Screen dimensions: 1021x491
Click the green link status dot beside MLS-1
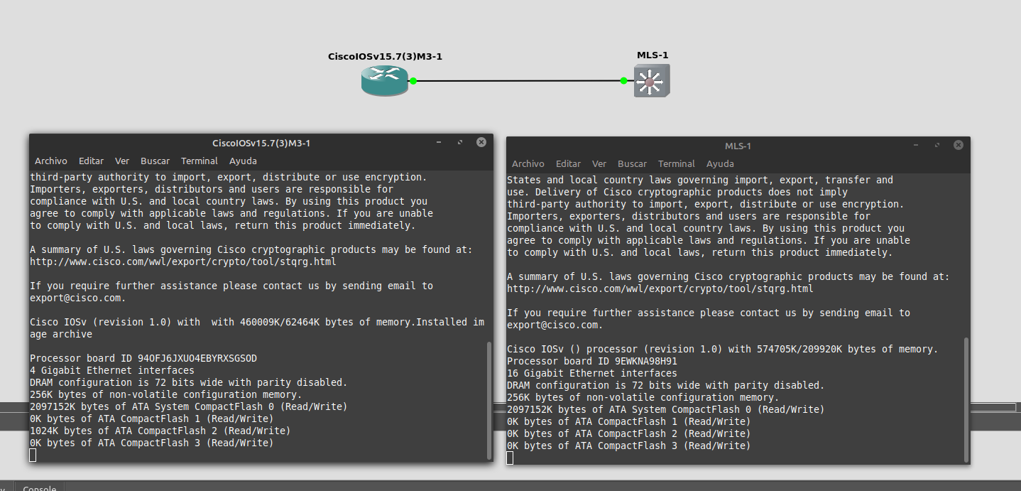(623, 81)
